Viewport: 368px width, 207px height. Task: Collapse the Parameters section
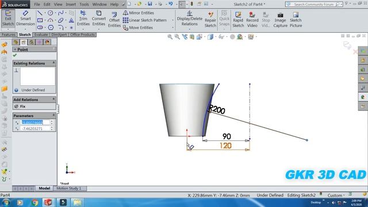tap(53, 115)
